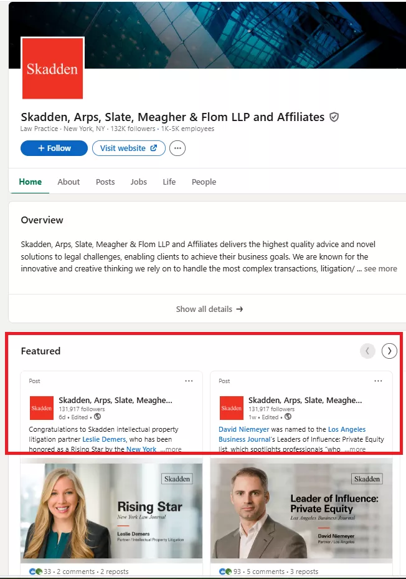Click Show all details link
The width and height of the screenshot is (406, 579).
(209, 309)
